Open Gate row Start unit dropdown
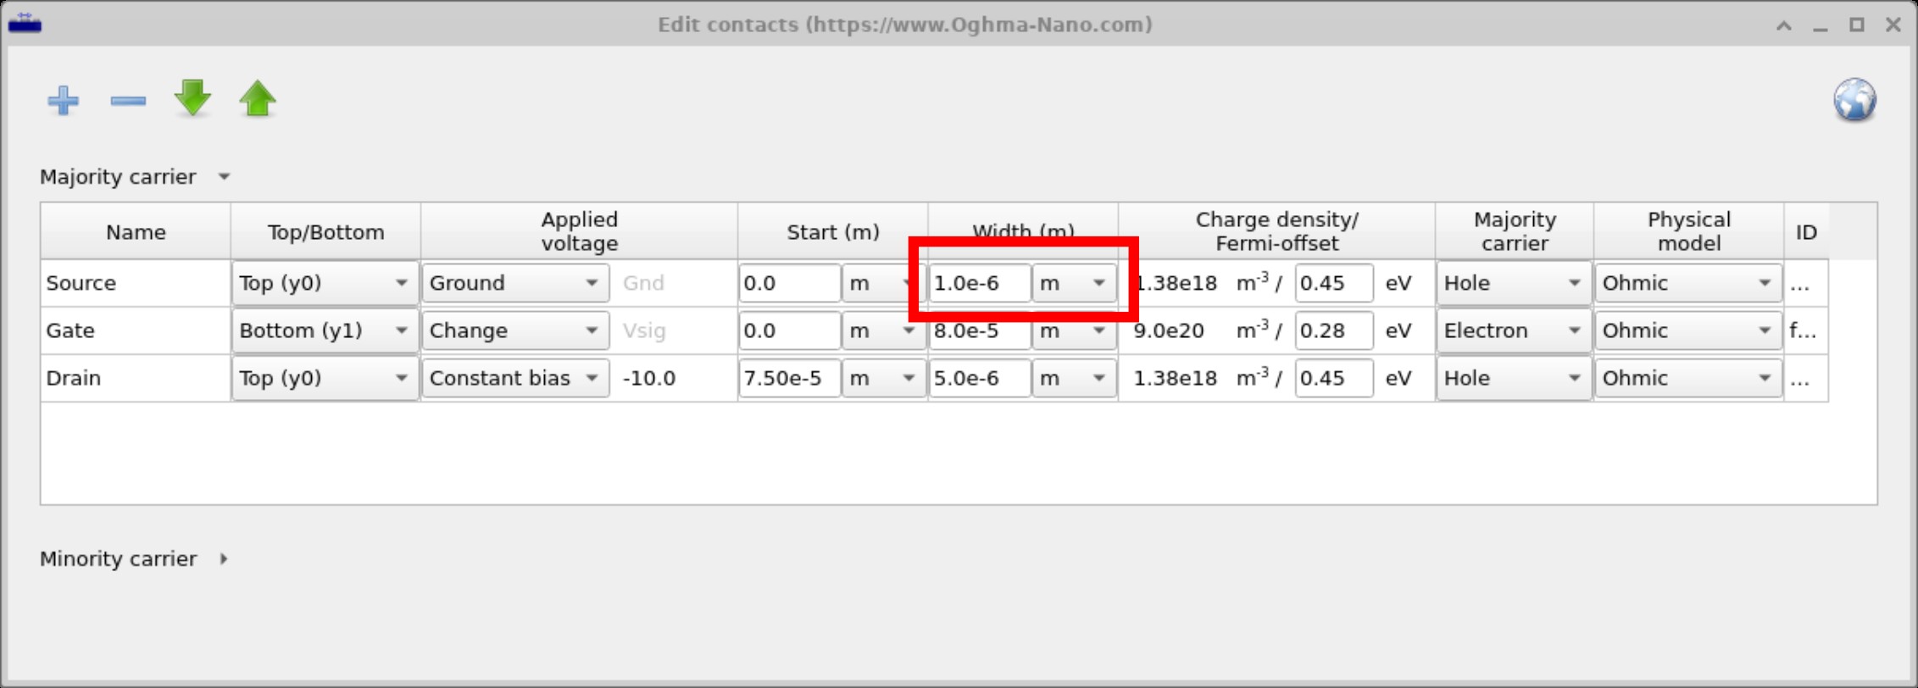This screenshot has width=1918, height=688. click(883, 330)
